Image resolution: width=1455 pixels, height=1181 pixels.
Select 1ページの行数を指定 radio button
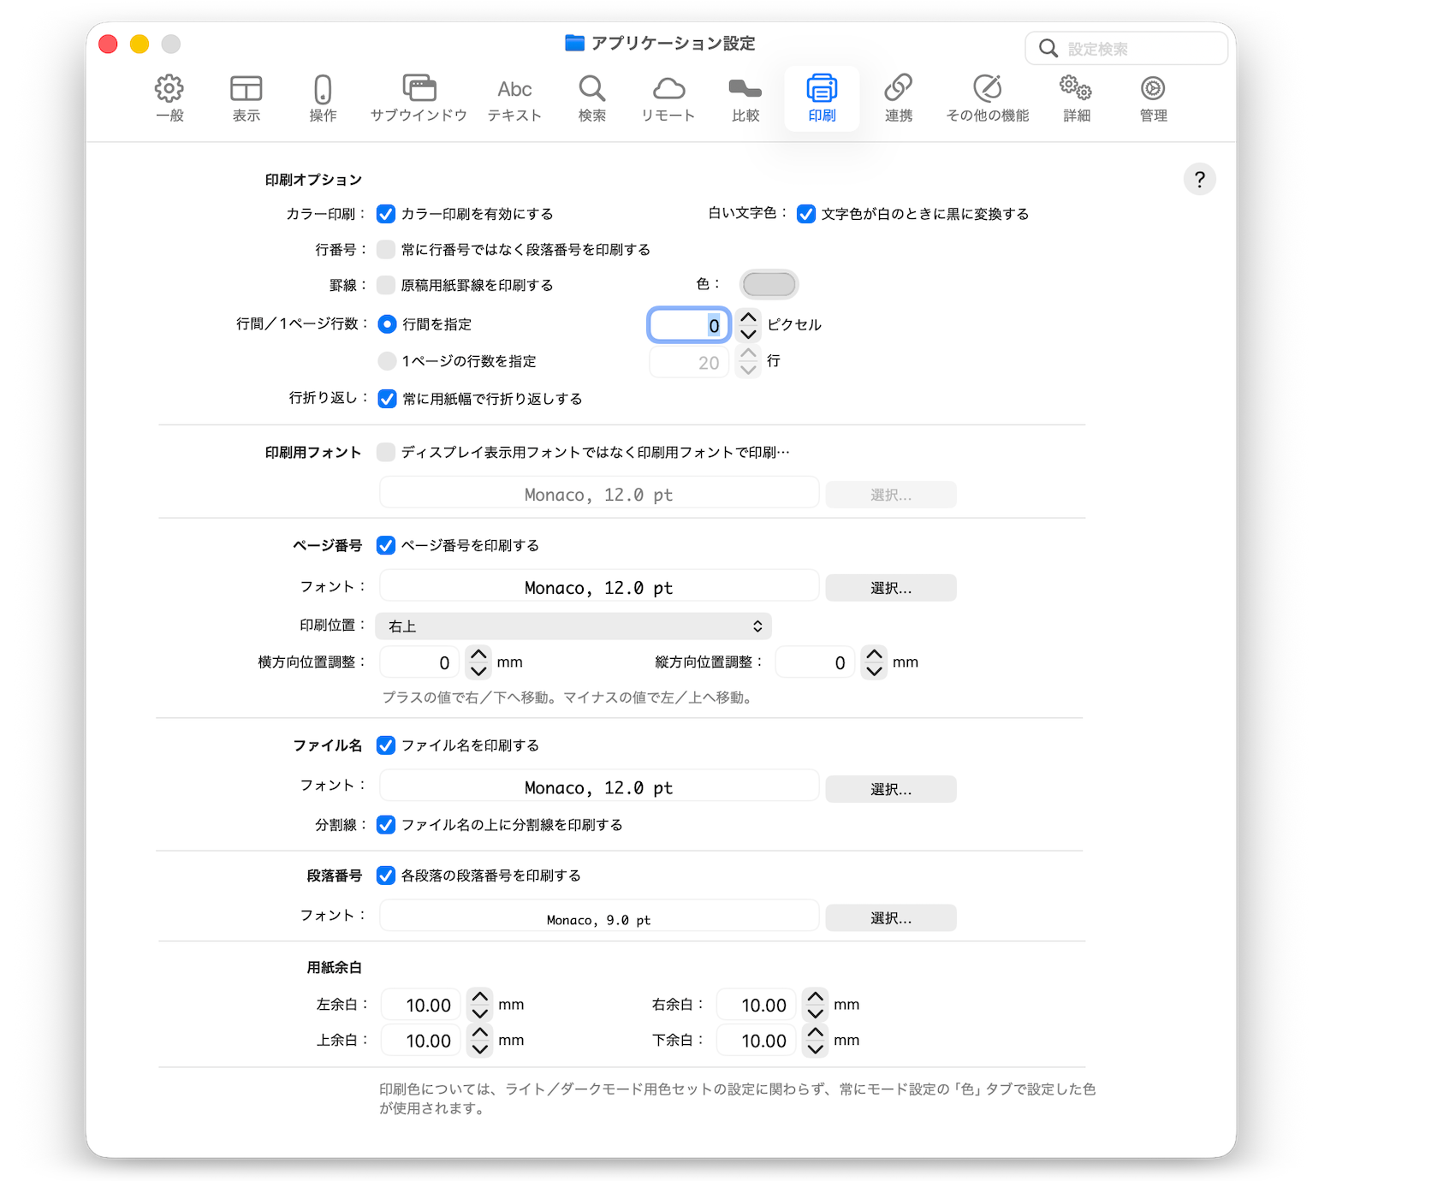pos(387,361)
